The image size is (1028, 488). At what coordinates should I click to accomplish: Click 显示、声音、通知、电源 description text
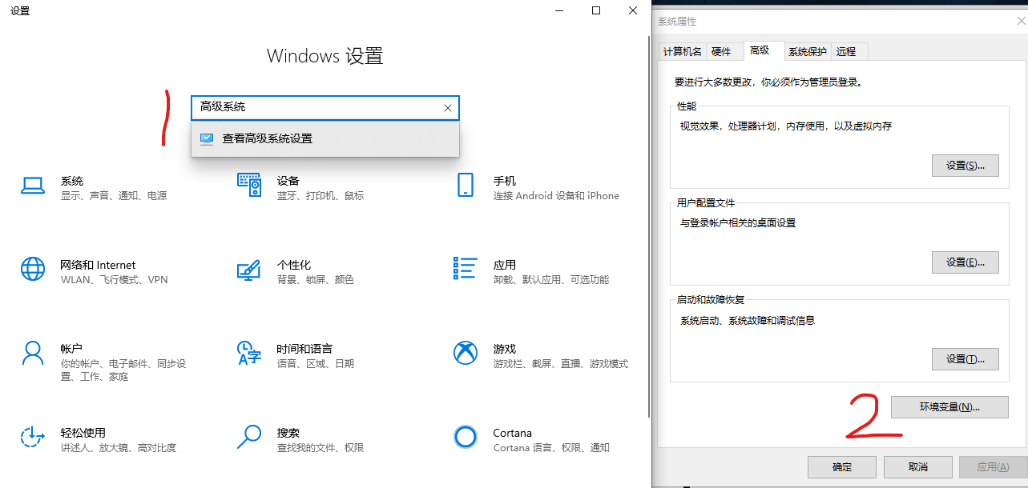pyautogui.click(x=114, y=196)
